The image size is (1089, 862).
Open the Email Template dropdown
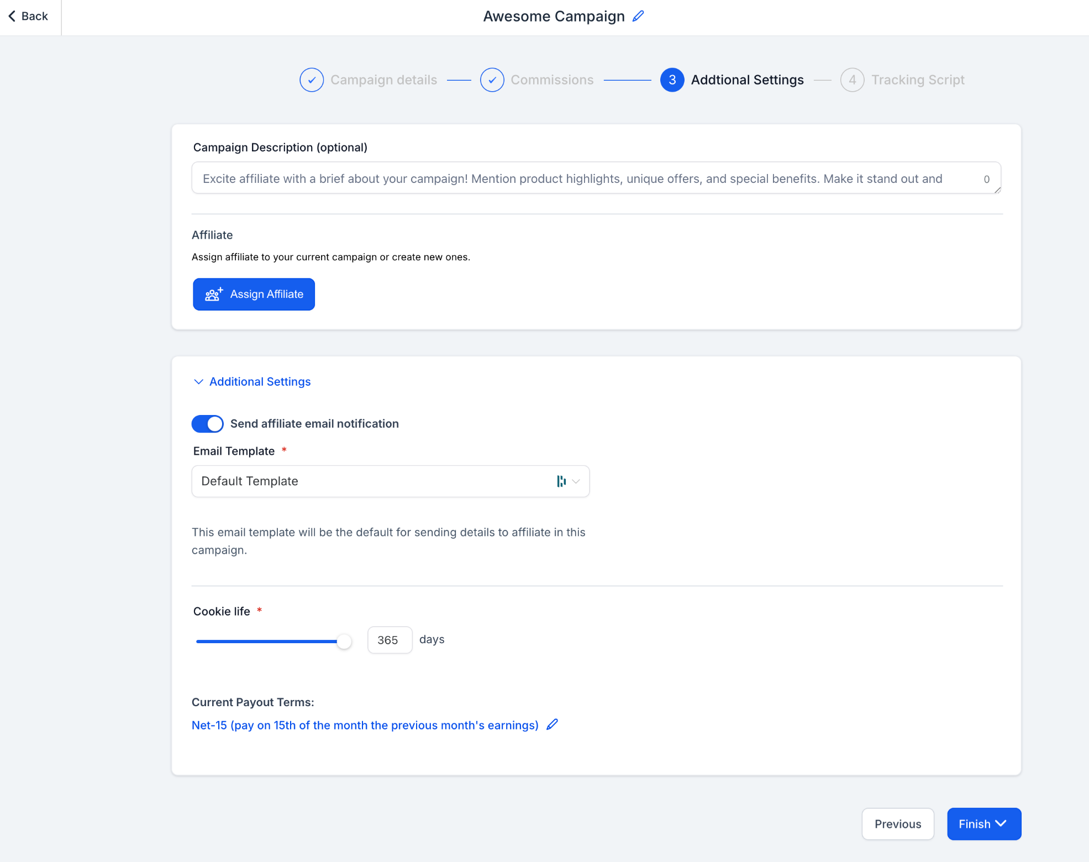576,481
